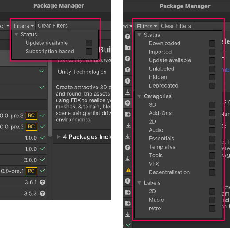Click the green check on the 0.0-pre.1 row

[x=43, y=171]
